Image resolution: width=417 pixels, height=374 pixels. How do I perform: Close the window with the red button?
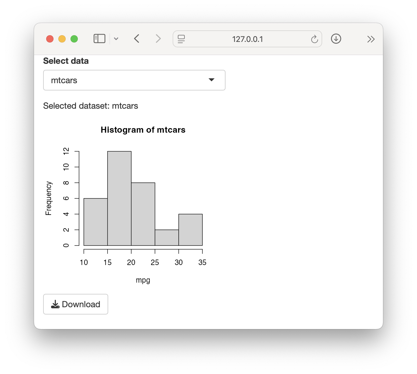click(50, 39)
